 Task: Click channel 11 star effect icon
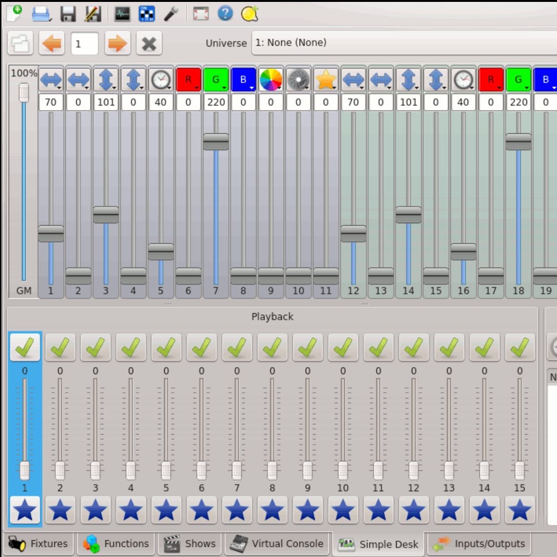coord(326,79)
